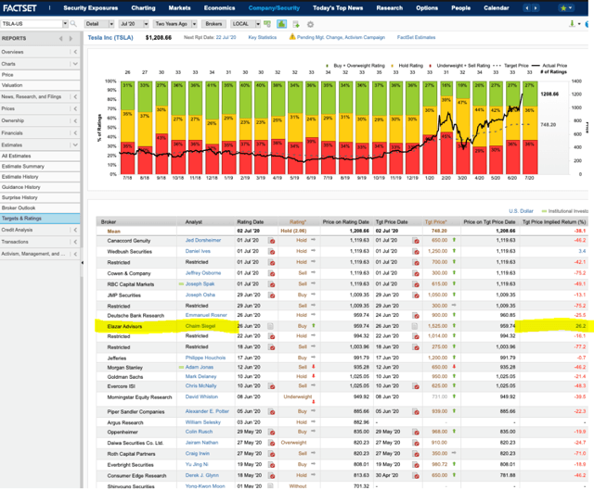
Task: Collapse the Charts section in Reports
Action: pos(75,64)
